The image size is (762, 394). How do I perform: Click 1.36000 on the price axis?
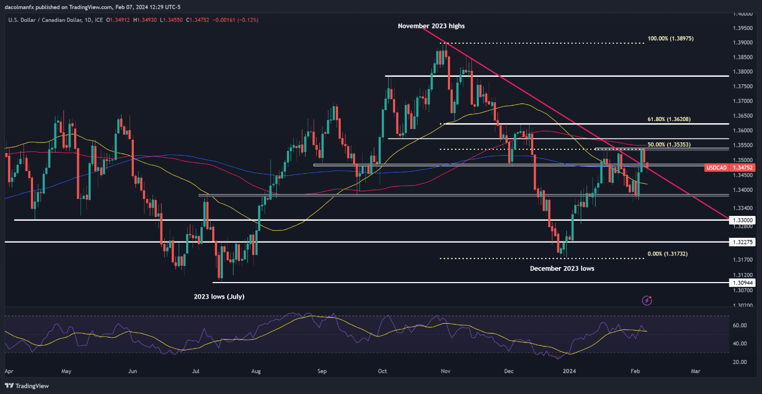743,131
